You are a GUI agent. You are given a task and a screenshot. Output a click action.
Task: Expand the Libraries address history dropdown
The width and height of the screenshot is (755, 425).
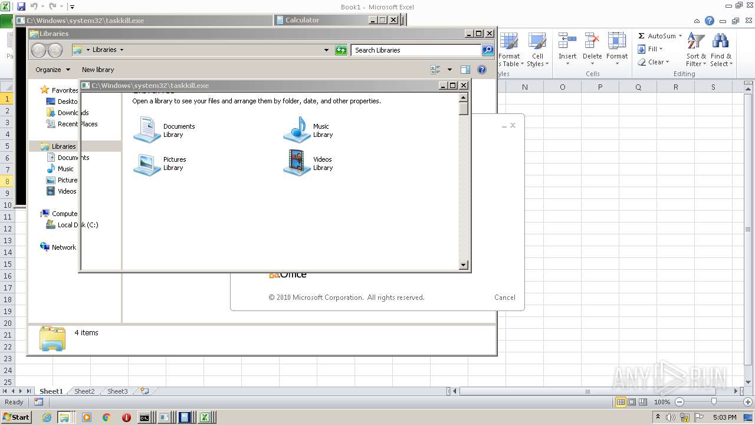click(x=326, y=50)
